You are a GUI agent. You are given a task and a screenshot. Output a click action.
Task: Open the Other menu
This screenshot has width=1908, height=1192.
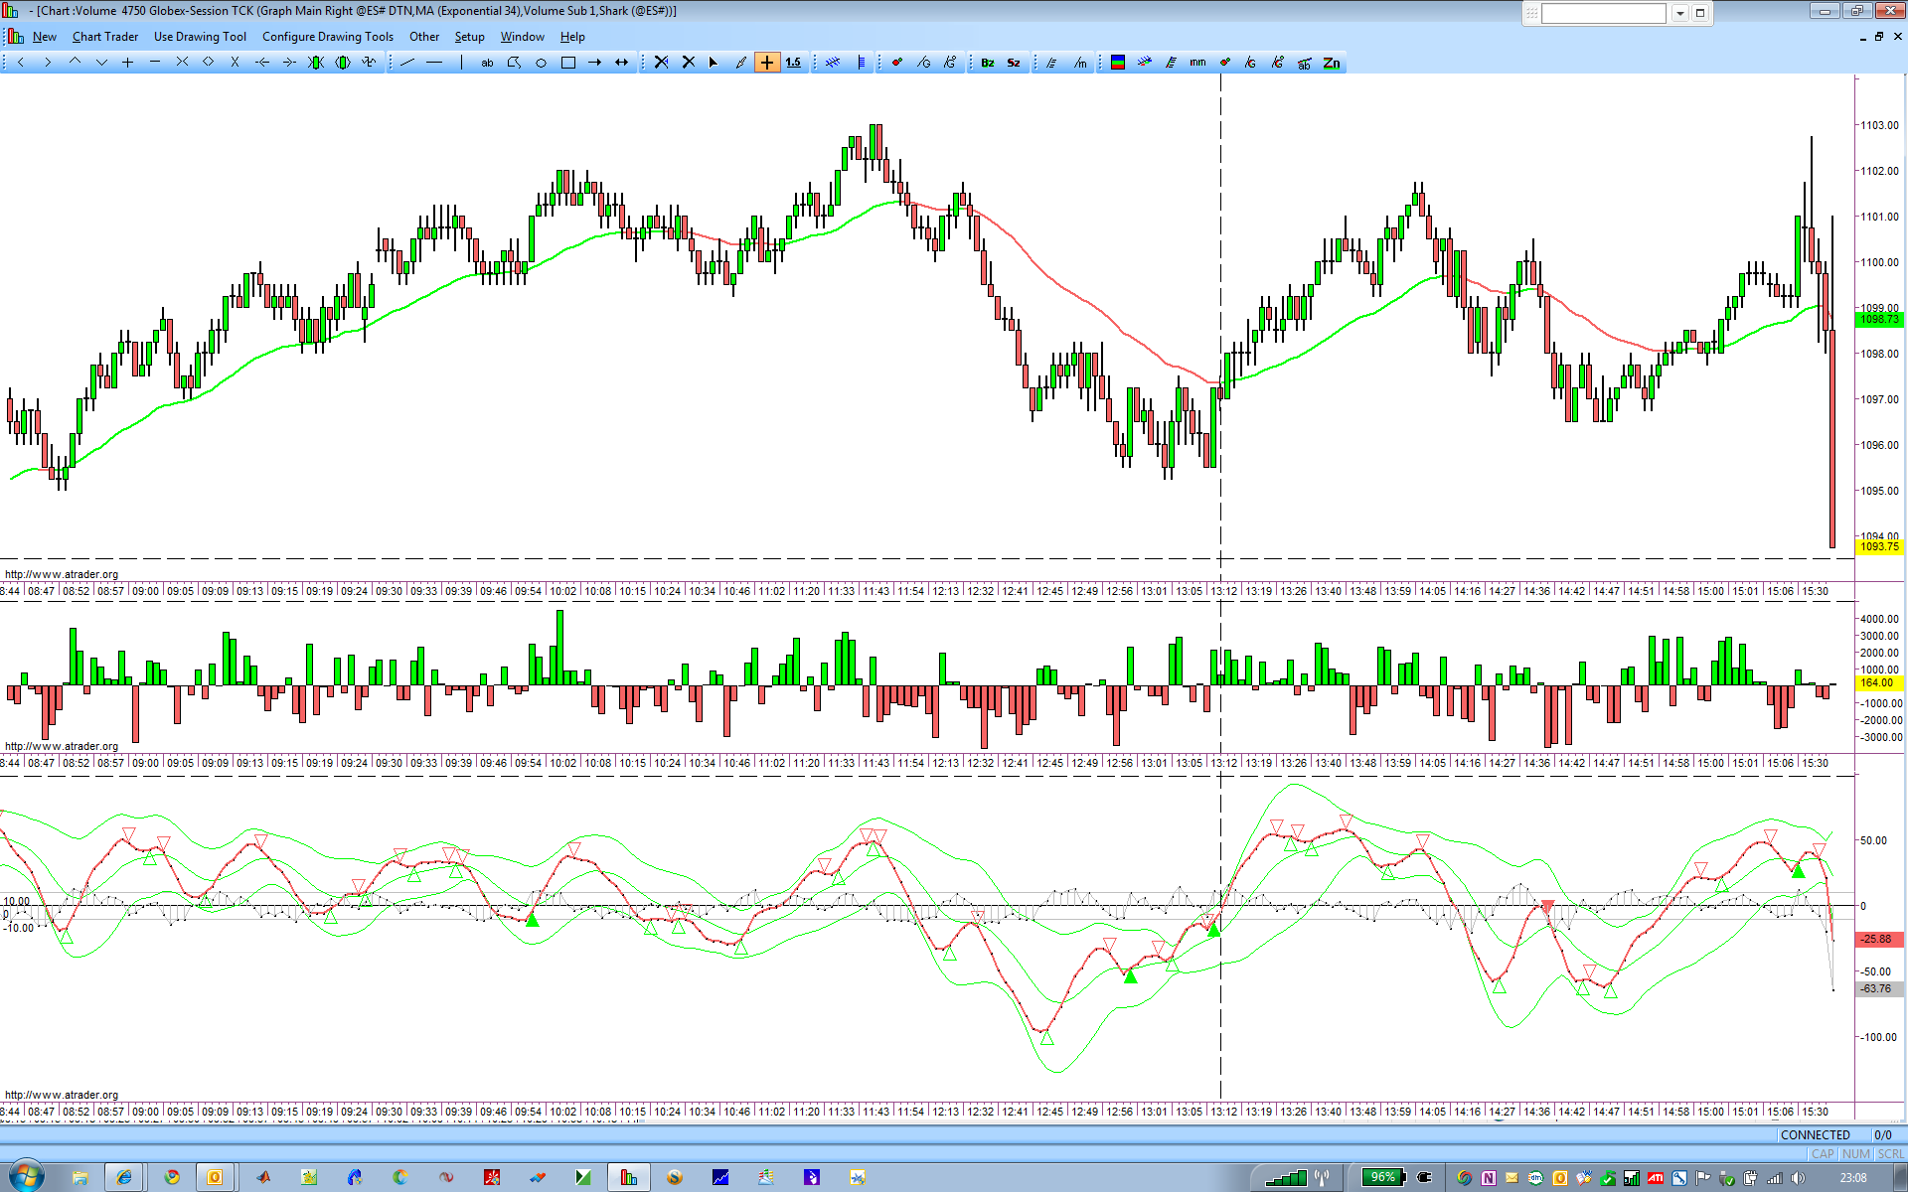[424, 37]
